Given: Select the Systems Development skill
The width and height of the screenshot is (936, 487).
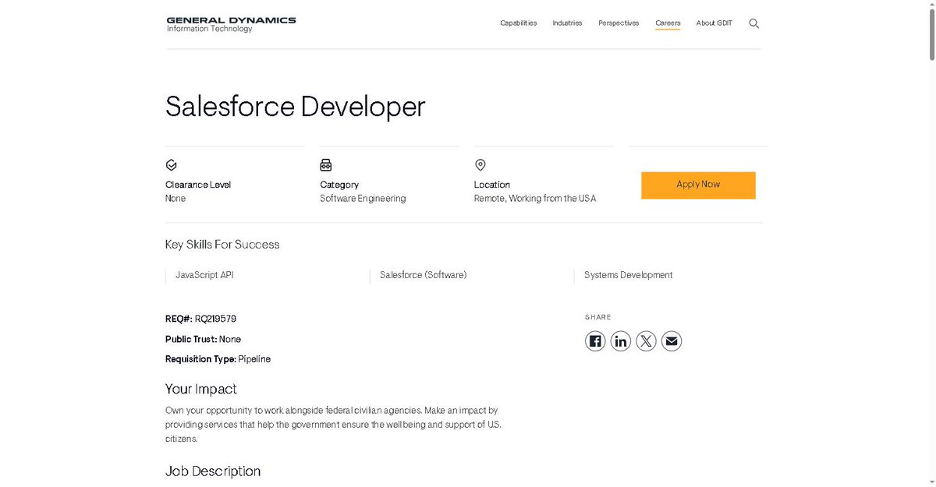Looking at the screenshot, I should pos(628,275).
